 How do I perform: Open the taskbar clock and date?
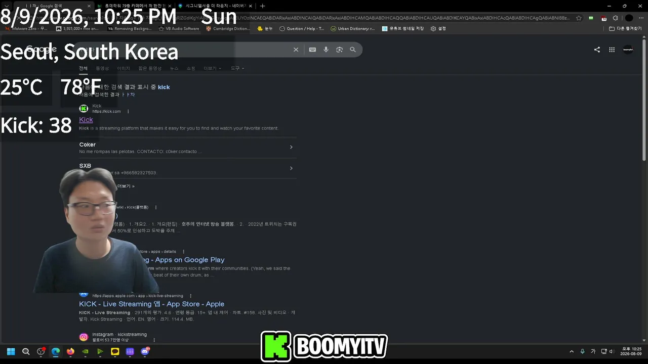point(631,351)
